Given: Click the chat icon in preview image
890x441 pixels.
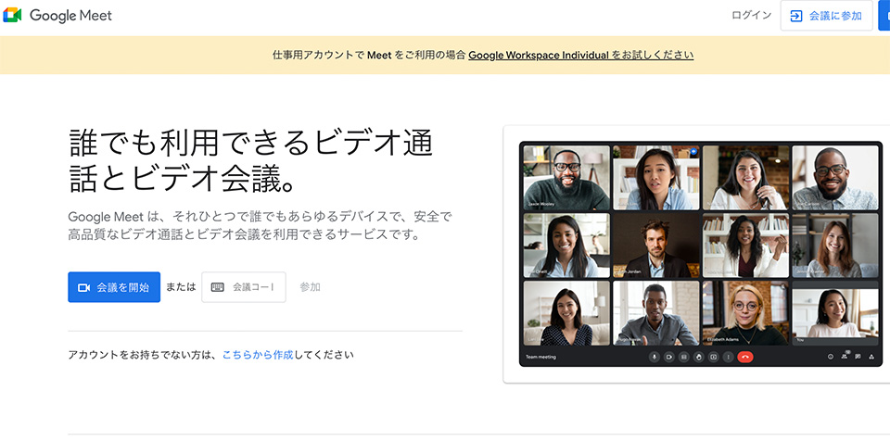Looking at the screenshot, I should [858, 357].
